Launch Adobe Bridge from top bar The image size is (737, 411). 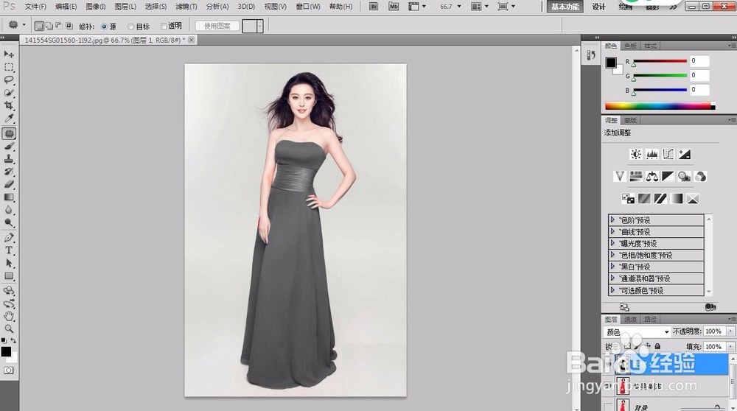374,7
